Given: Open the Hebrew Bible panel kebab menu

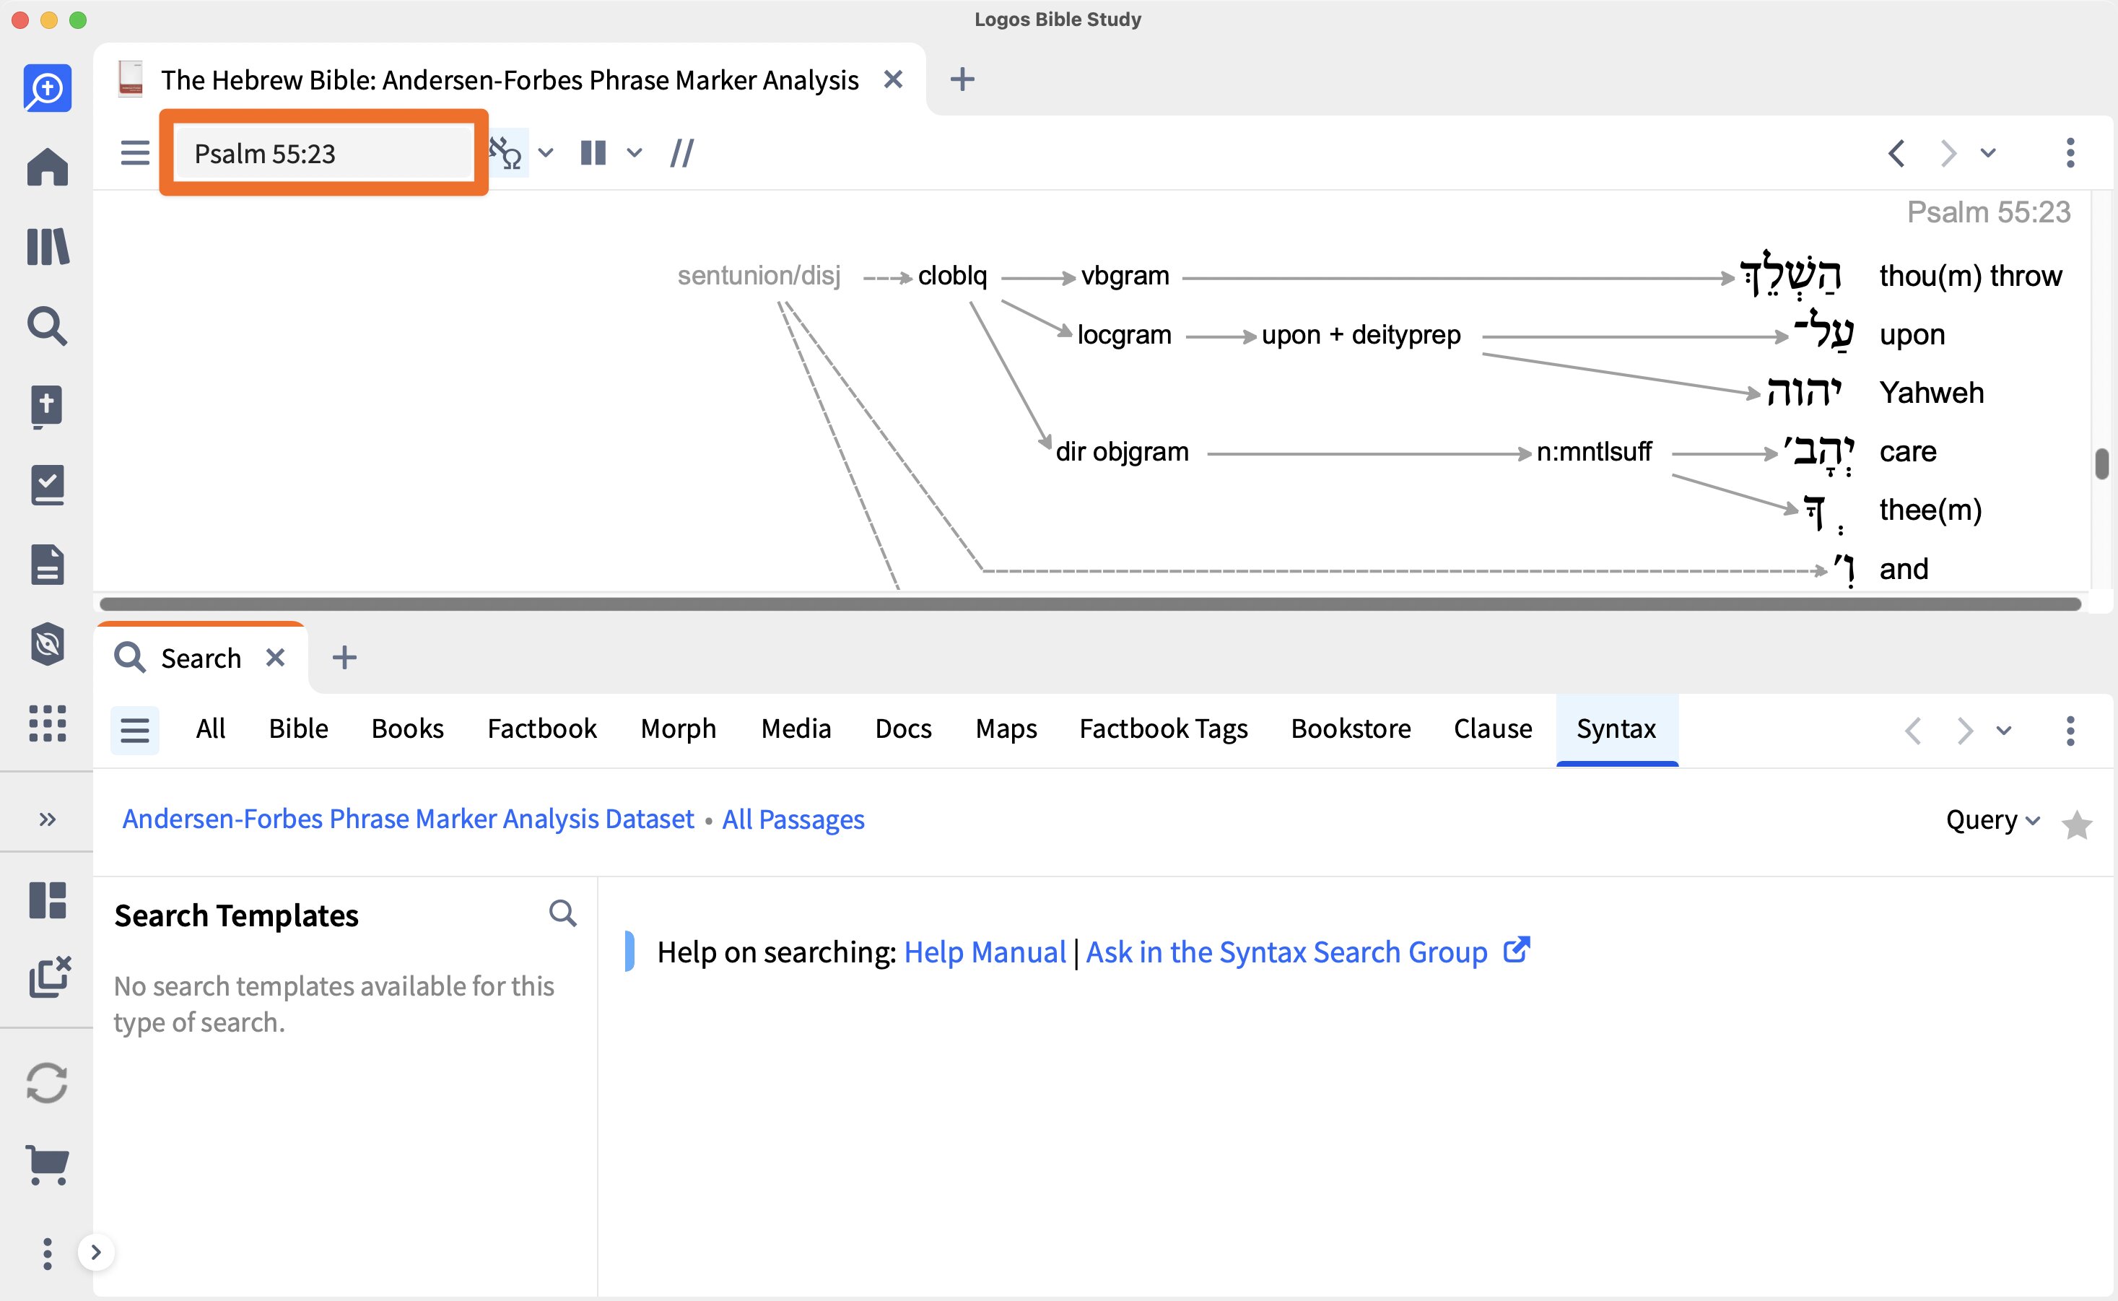Looking at the screenshot, I should coord(2070,153).
